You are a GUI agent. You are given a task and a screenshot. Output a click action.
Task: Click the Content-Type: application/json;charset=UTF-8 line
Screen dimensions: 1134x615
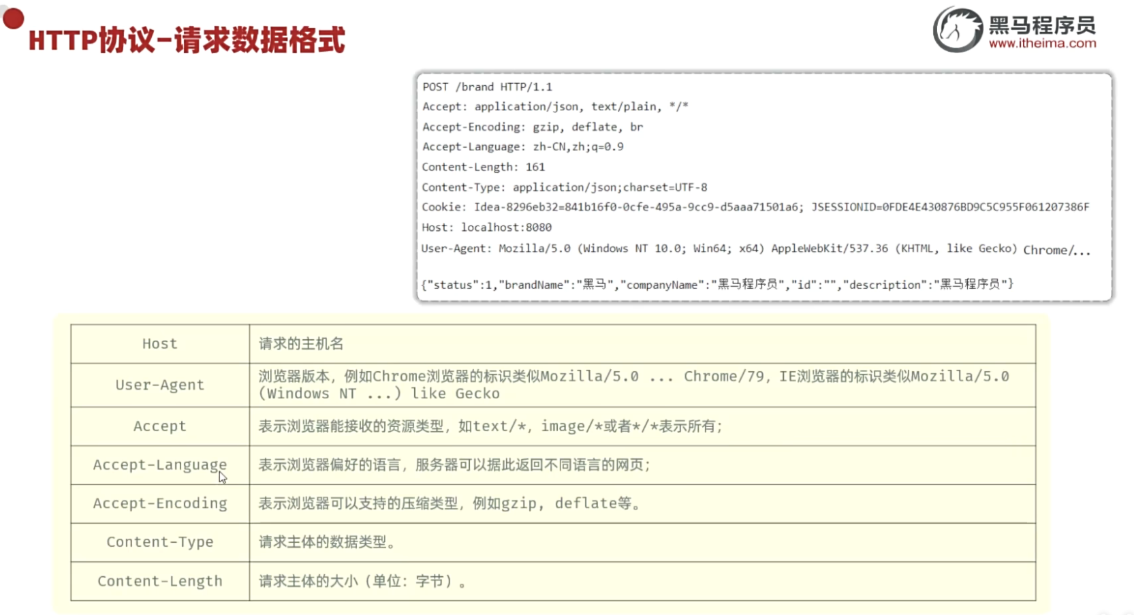pos(565,187)
